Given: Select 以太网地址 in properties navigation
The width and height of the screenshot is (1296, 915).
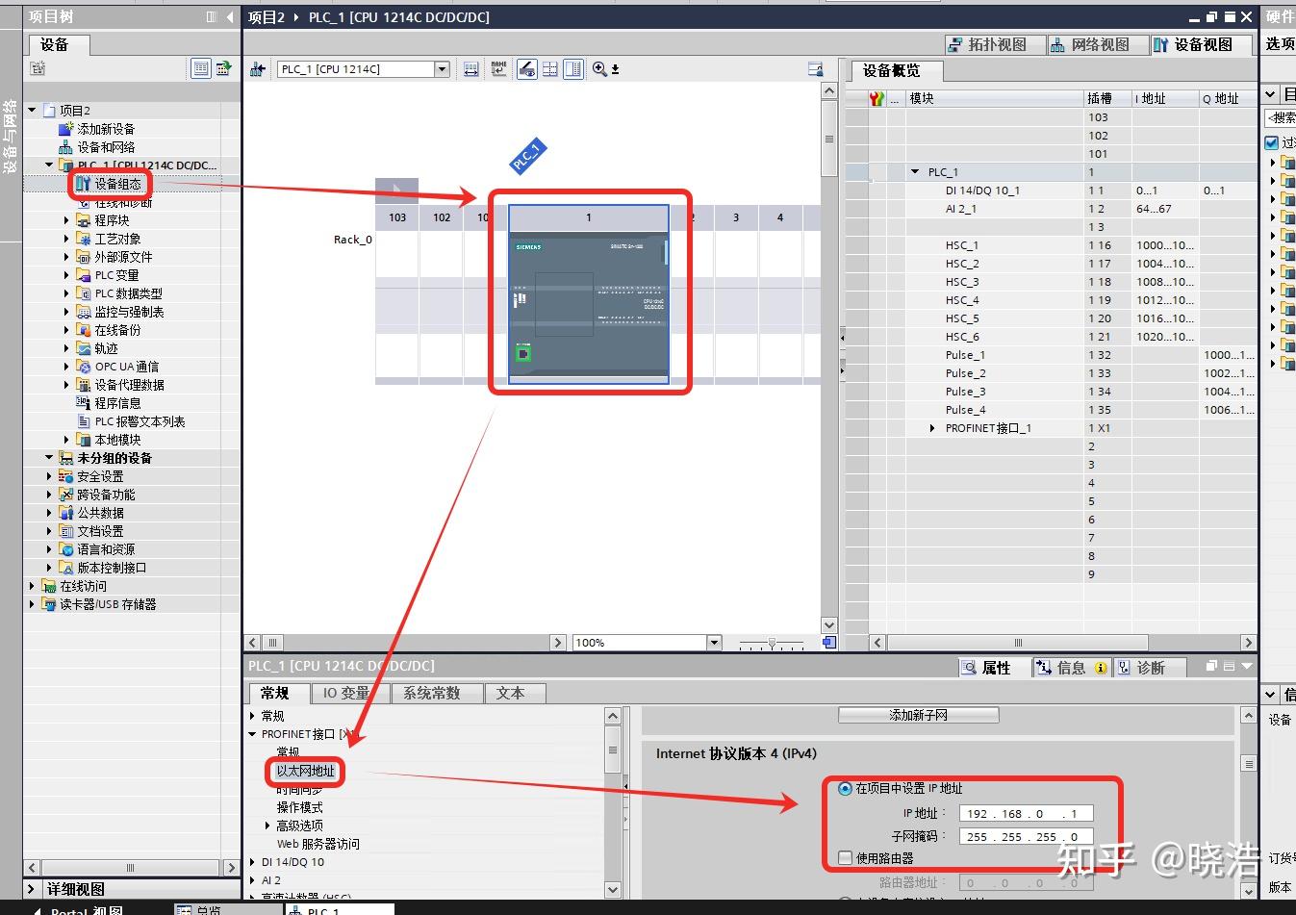Looking at the screenshot, I should (306, 771).
